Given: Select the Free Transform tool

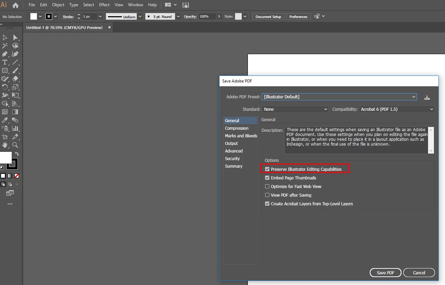Looking at the screenshot, I should coord(15,95).
